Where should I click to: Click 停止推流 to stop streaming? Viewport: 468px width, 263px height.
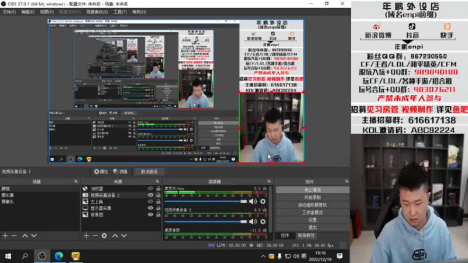tap(312, 189)
